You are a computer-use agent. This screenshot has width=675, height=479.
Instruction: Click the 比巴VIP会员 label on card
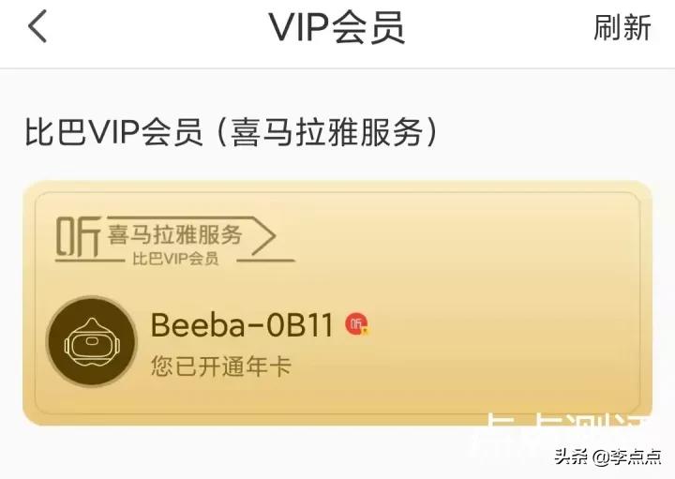click(x=175, y=259)
